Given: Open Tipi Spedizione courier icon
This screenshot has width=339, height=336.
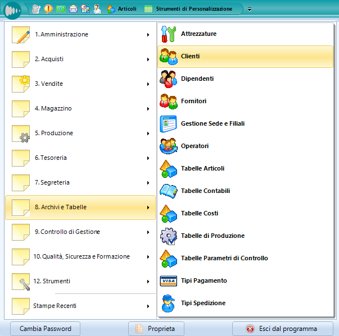Looking at the screenshot, I should click(169, 303).
